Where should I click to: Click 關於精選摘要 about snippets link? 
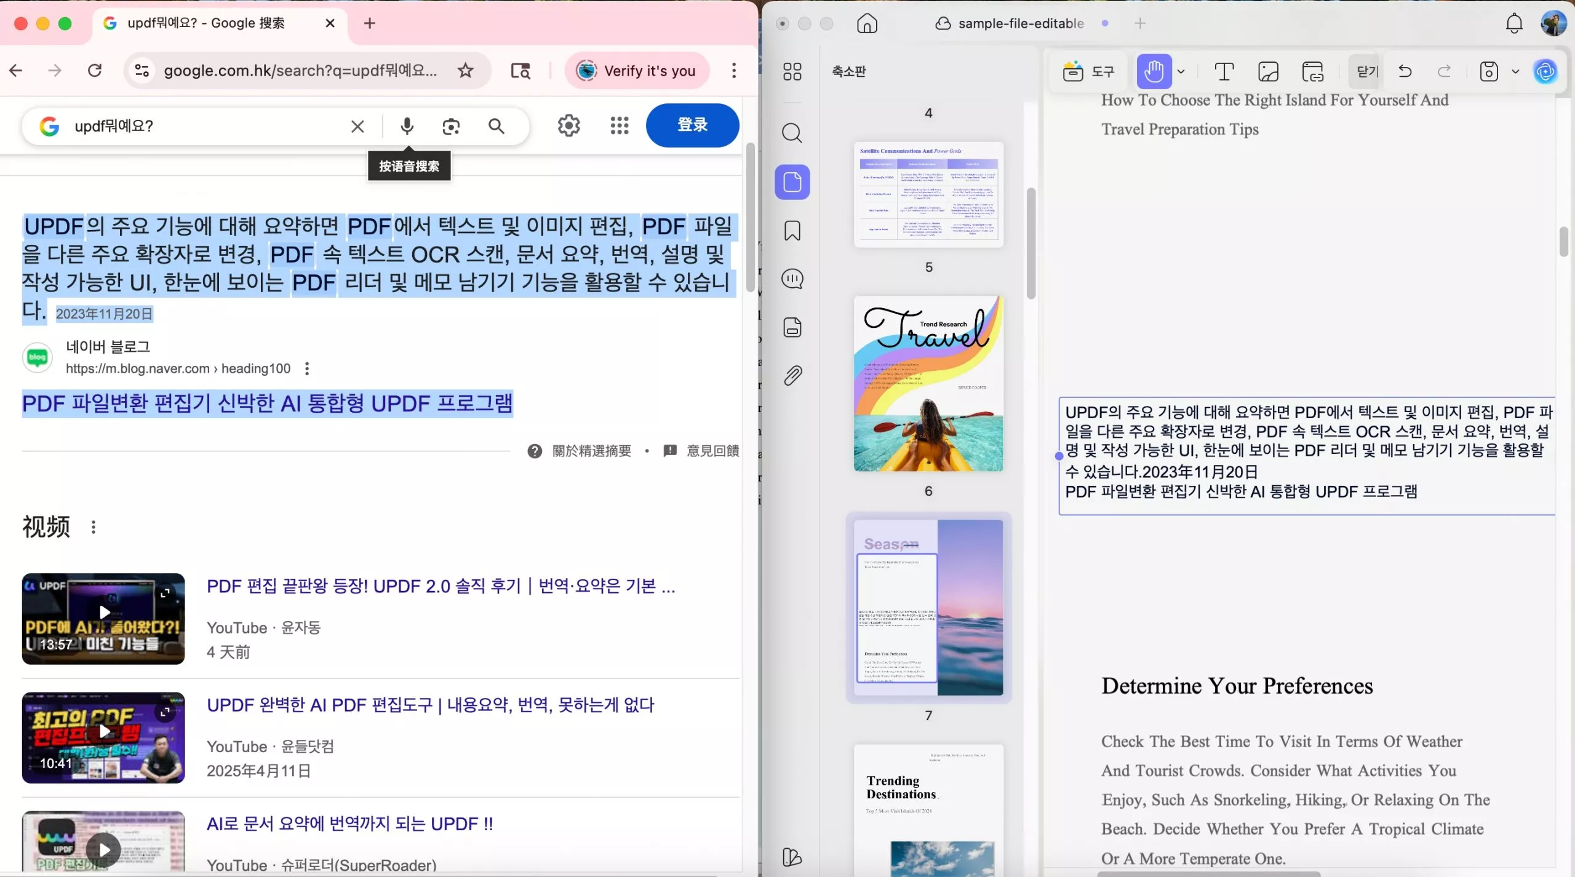pos(591,451)
